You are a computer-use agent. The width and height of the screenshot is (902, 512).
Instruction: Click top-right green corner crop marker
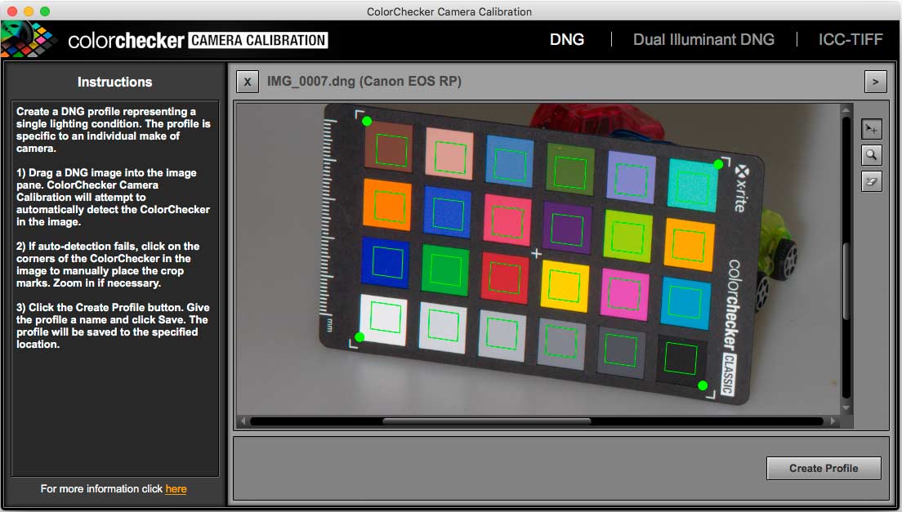coord(718,164)
